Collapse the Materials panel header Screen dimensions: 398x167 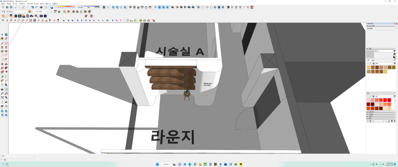point(381,48)
